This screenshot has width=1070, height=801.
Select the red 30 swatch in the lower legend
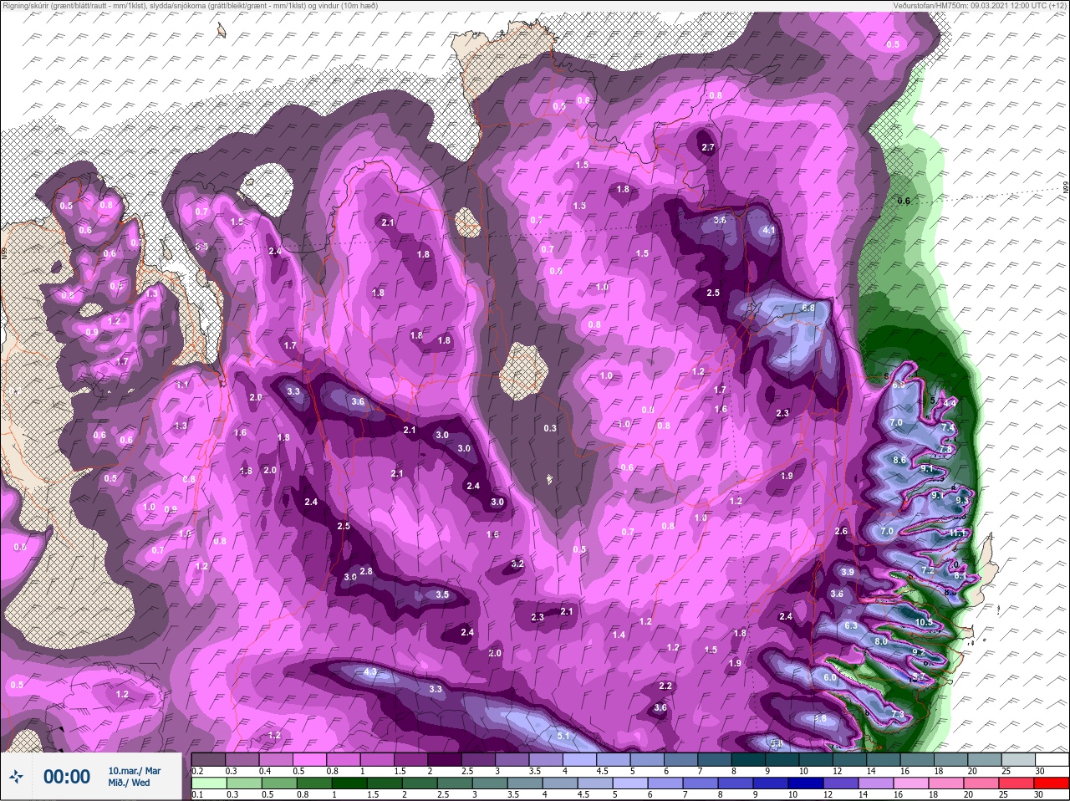pos(1051,783)
